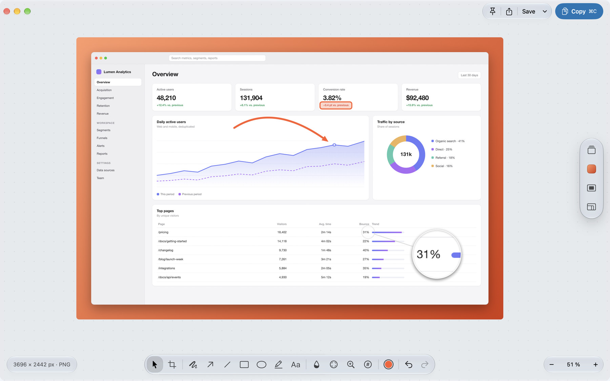The image size is (610, 381).
Task: Copy the image with the Copy button
Action: pos(579,12)
